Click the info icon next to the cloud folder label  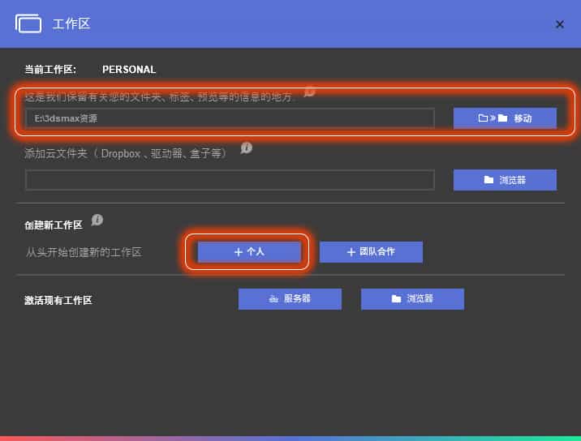247,148
